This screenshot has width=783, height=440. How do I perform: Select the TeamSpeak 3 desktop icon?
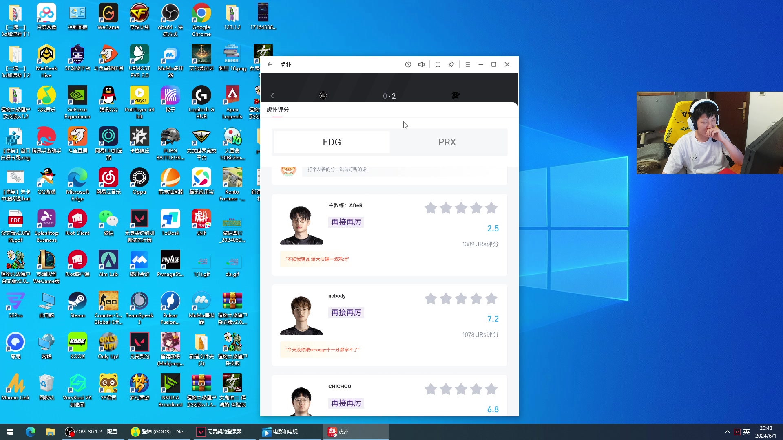point(139,308)
